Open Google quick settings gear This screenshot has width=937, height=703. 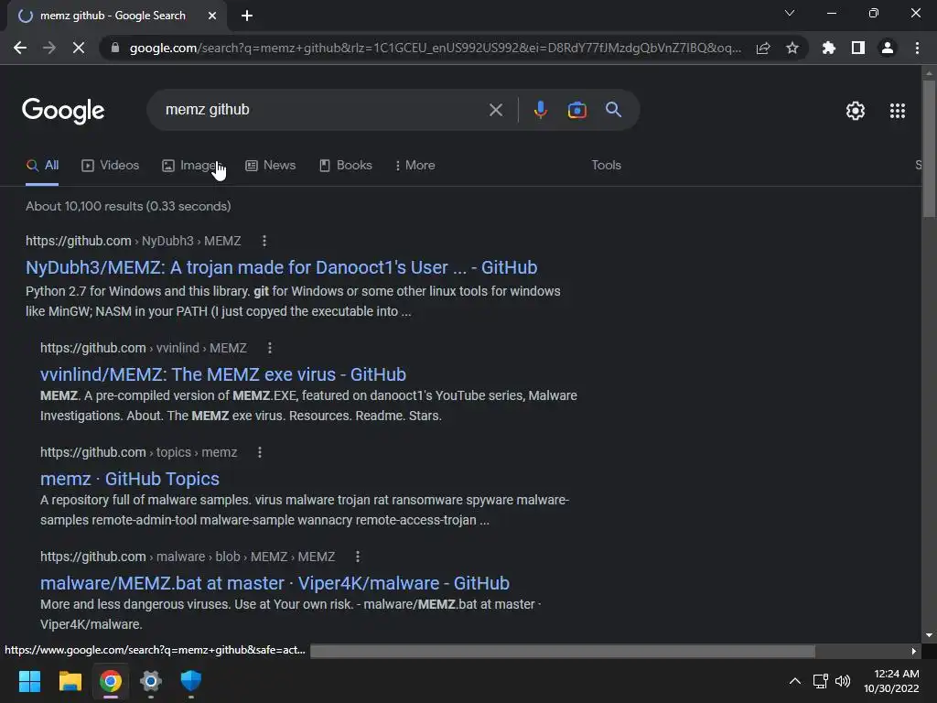pyautogui.click(x=856, y=111)
